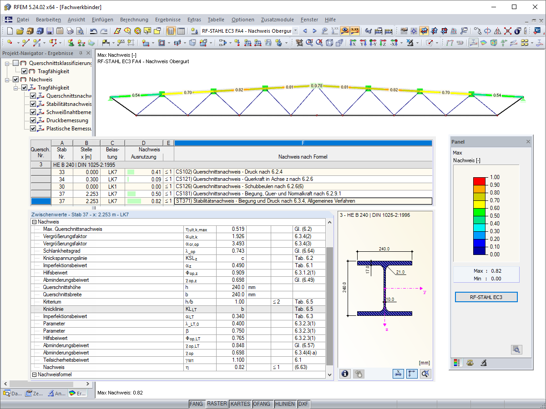Viewport: 546px width, 409px height.
Task: Open the Datei menu
Action: coord(23,20)
